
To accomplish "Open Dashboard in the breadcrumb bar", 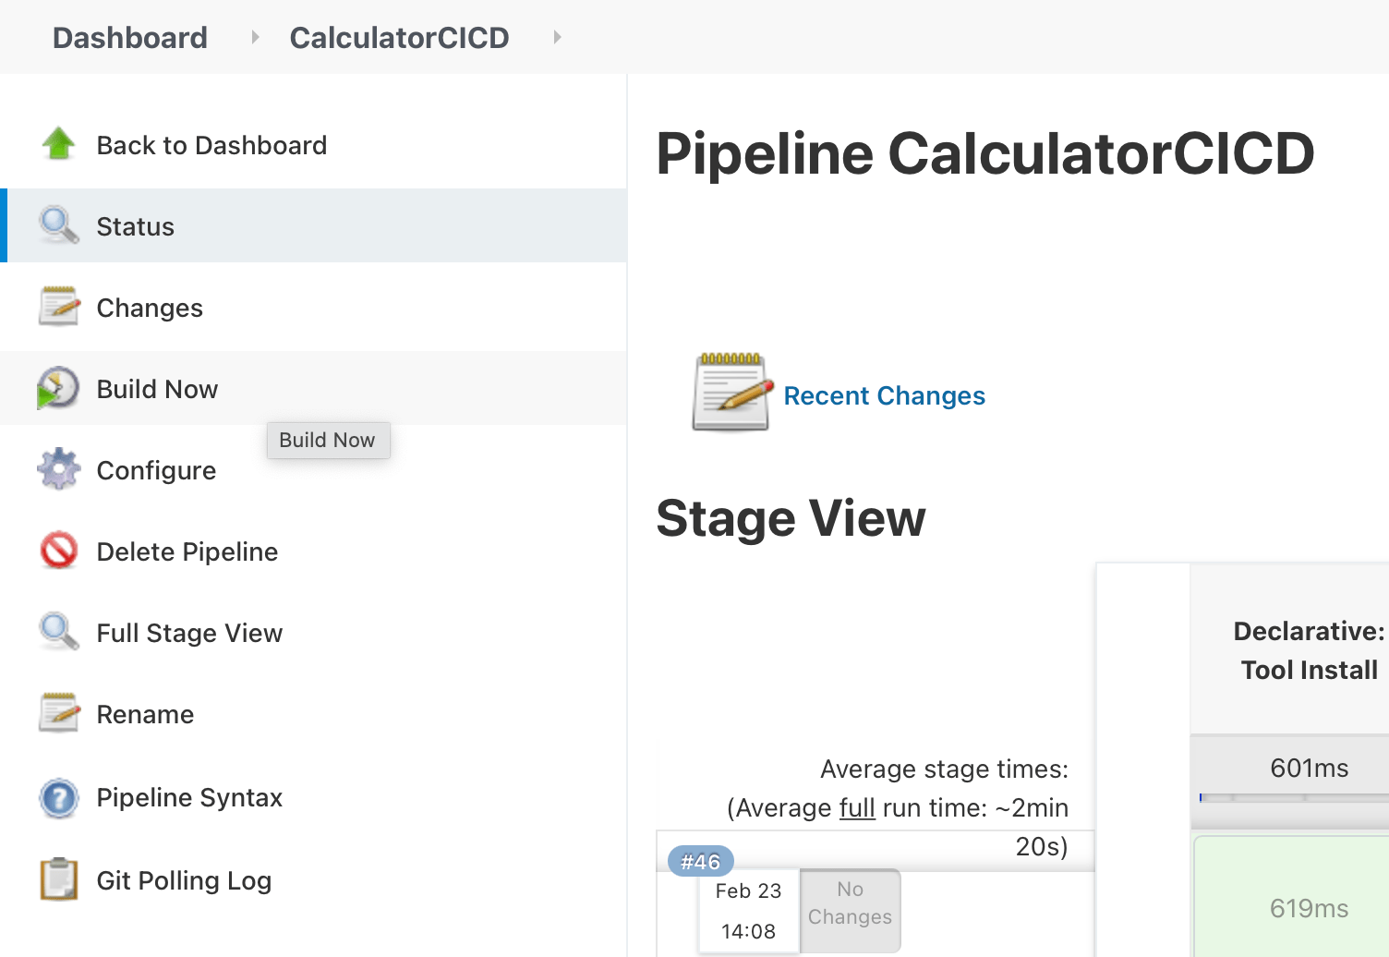I will tap(130, 38).
